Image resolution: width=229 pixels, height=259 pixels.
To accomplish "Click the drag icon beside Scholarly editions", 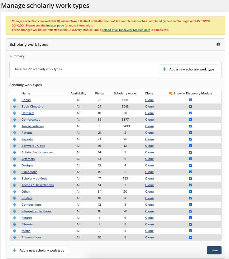I will 14,179.
